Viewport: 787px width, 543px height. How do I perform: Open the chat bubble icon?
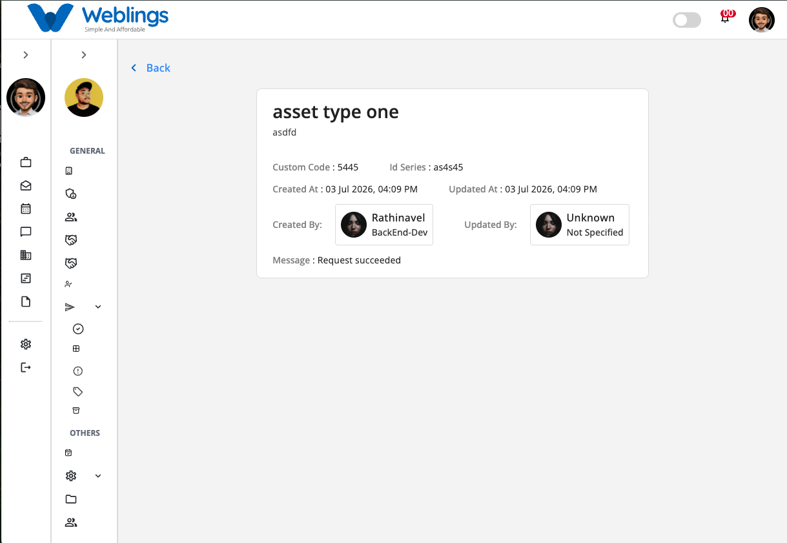pyautogui.click(x=26, y=232)
